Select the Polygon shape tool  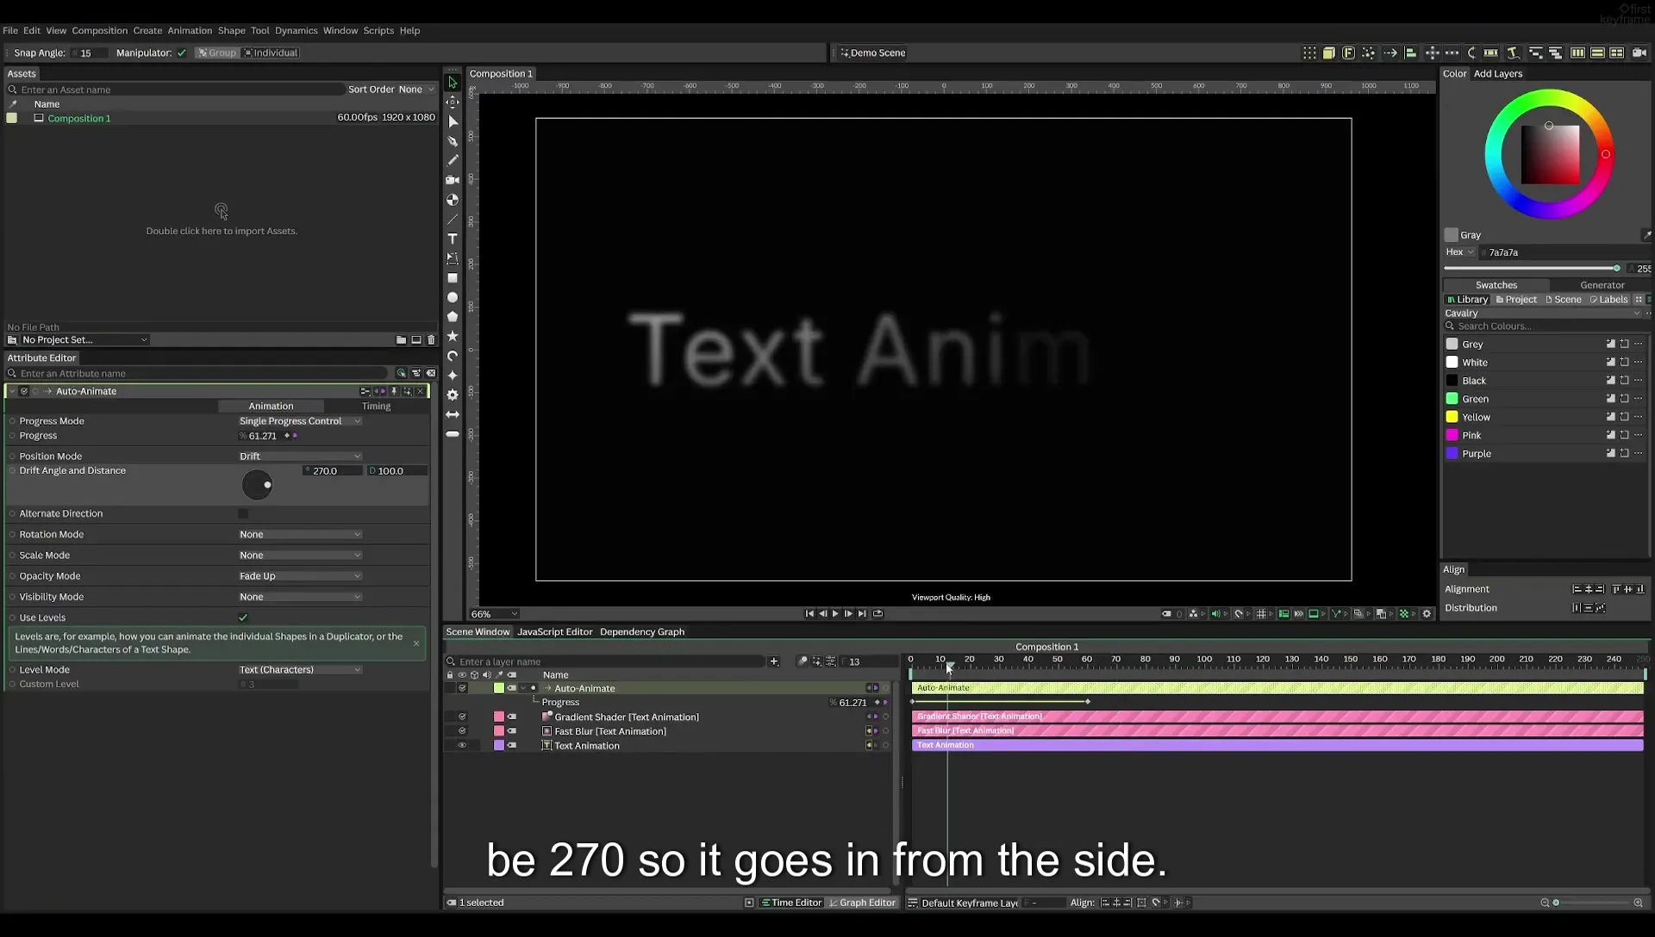453,317
